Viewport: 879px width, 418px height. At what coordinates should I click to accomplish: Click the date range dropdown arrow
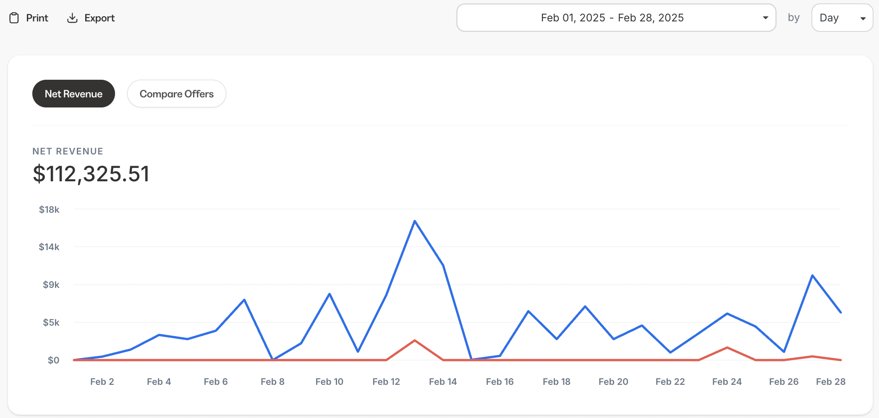tap(765, 18)
